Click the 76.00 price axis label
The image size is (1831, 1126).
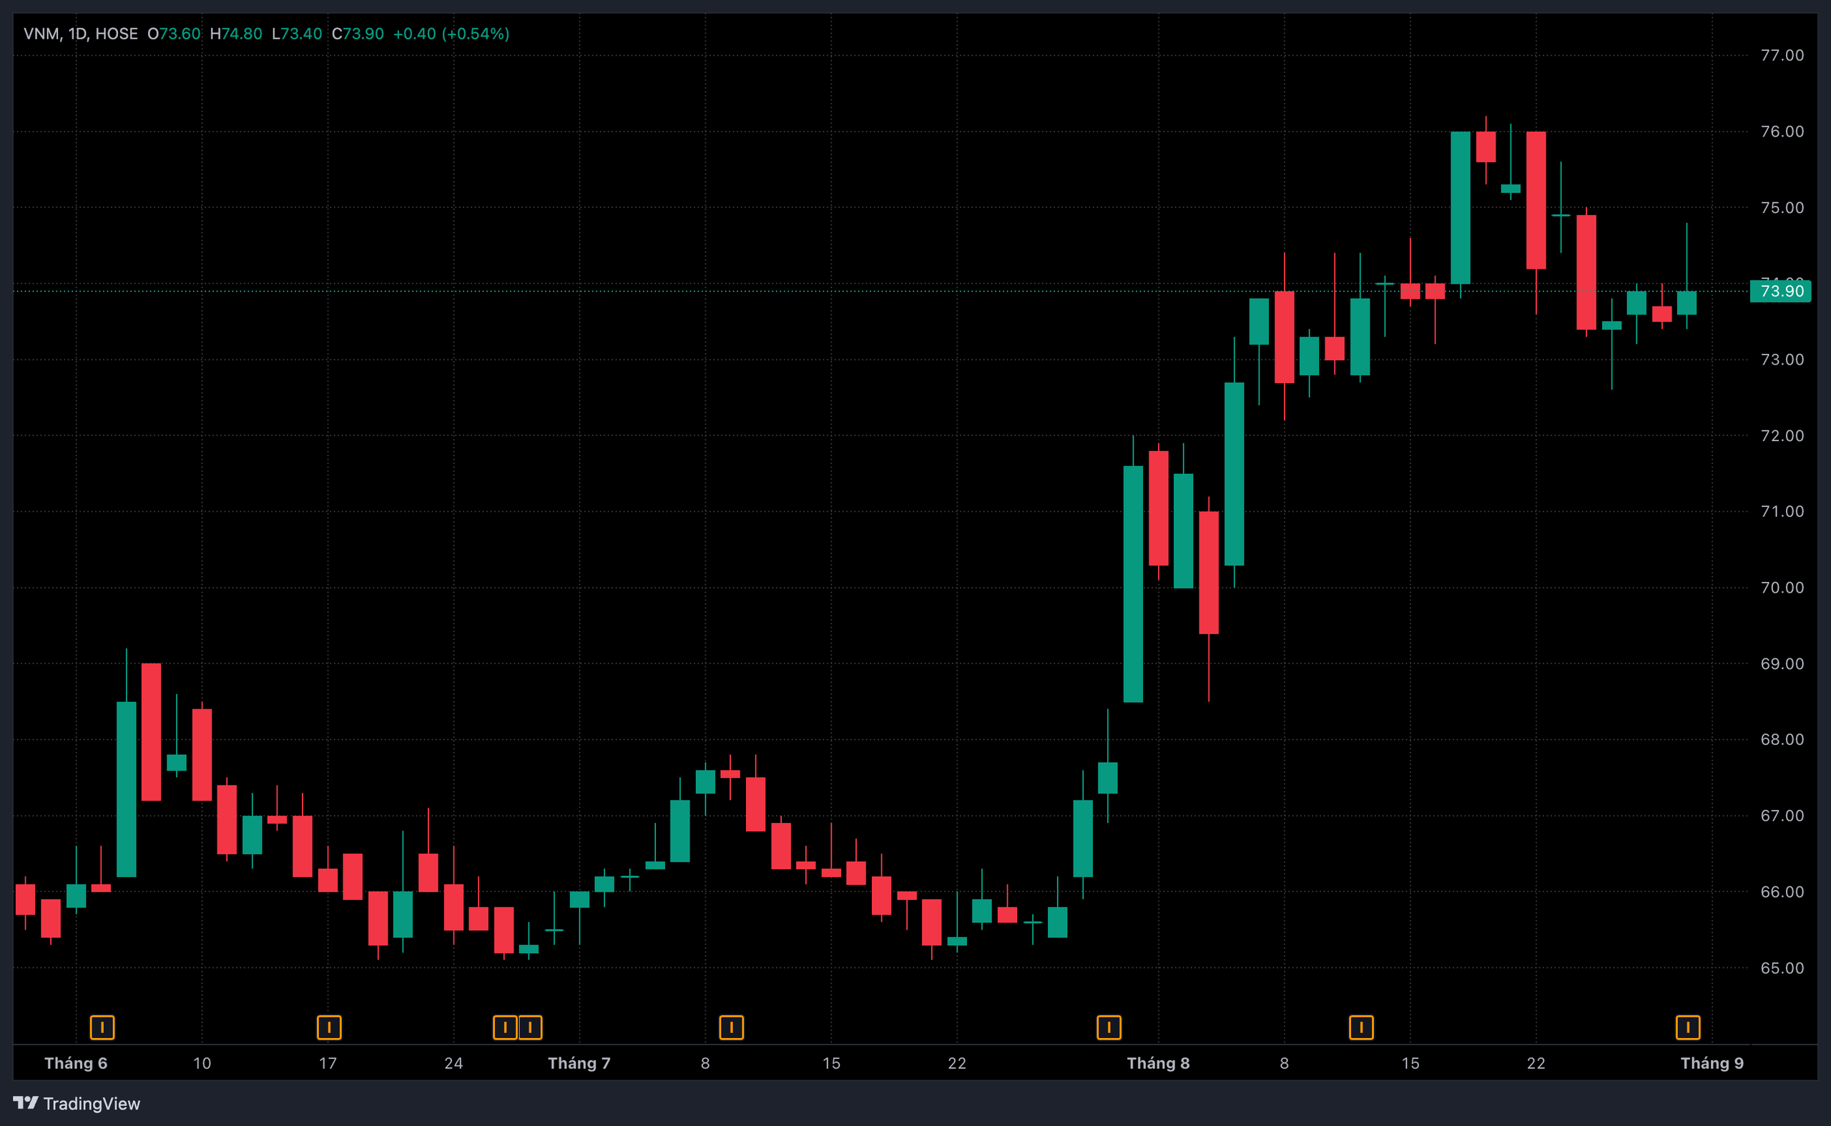(1782, 131)
